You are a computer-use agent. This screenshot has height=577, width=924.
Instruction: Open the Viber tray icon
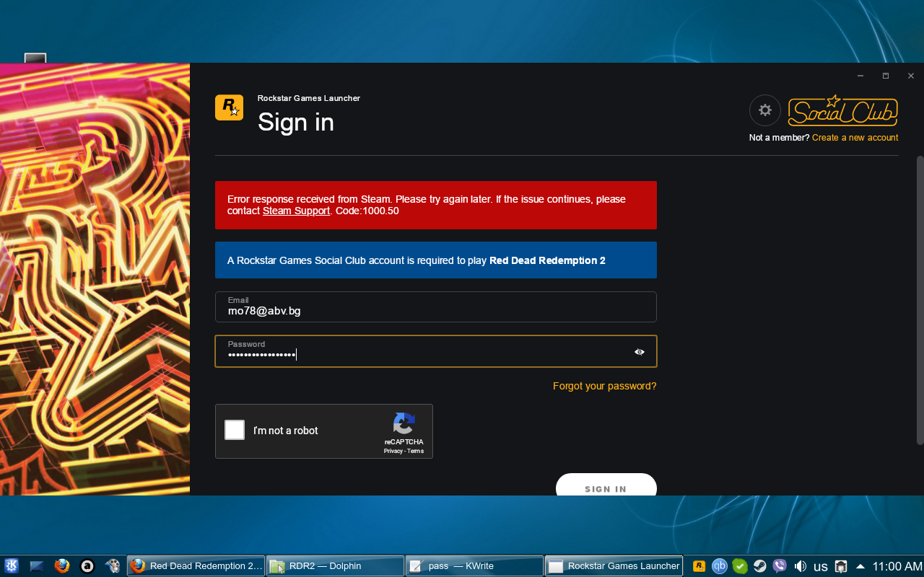[x=780, y=566]
